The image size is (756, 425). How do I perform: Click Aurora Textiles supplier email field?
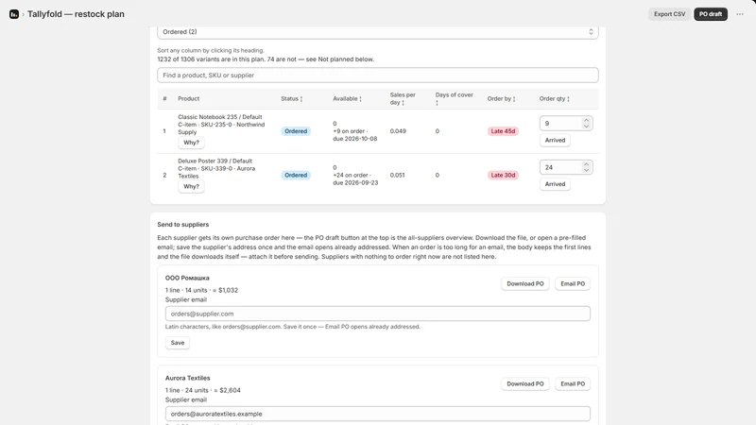click(x=377, y=414)
